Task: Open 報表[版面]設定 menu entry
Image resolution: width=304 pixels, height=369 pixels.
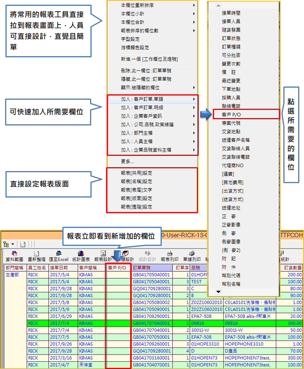Action: tap(136, 198)
